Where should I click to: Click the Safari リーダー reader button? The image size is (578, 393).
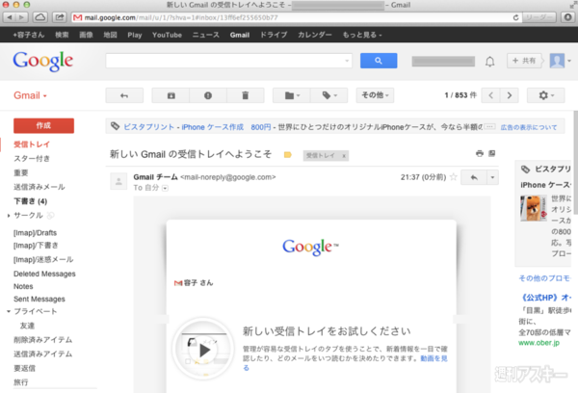539,17
